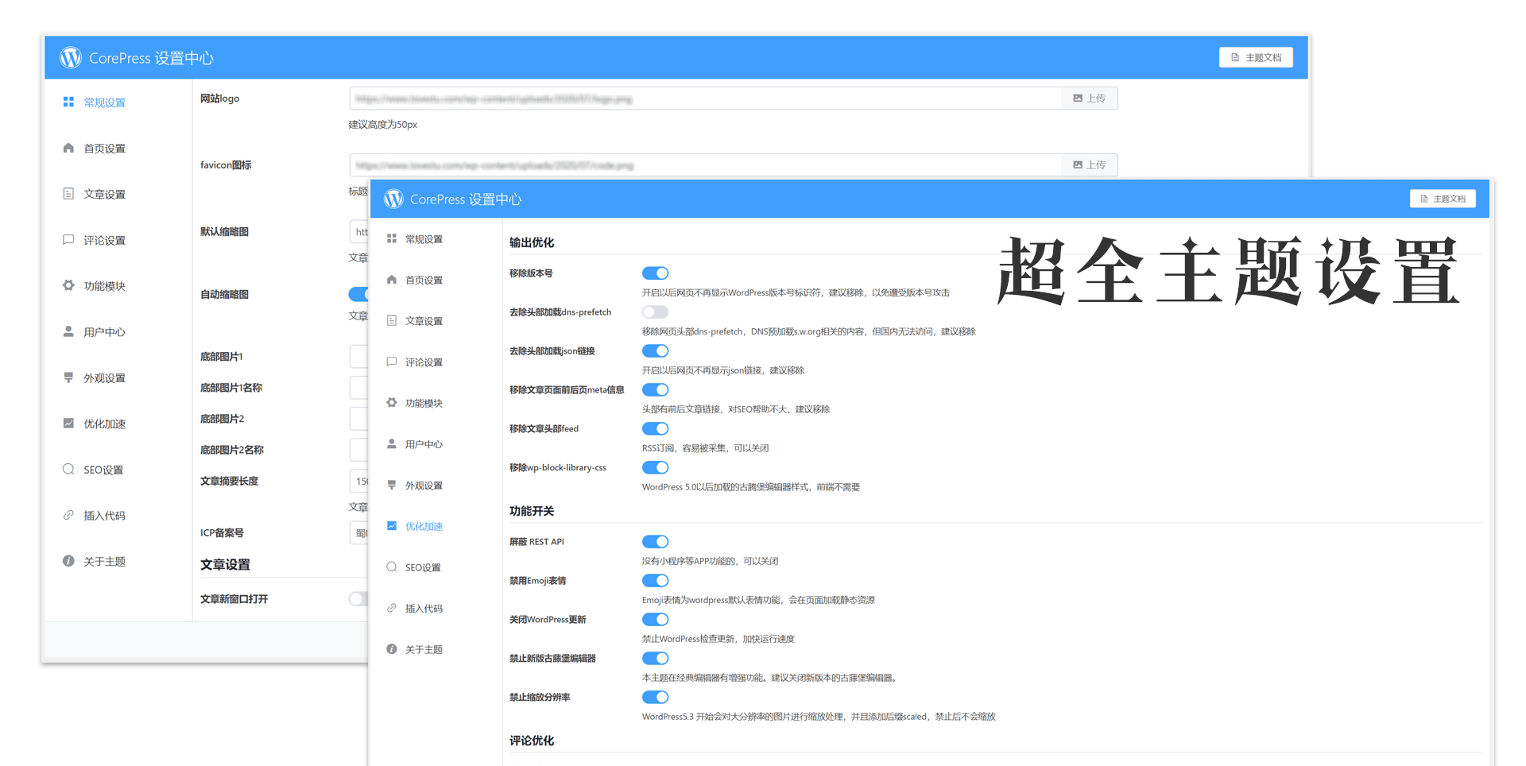Click SEO设置 magnifier icon in front window sidebar

(392, 567)
